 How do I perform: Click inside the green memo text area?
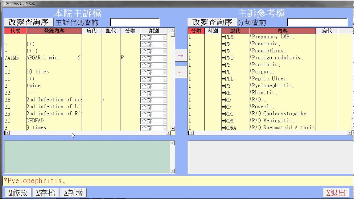point(87,157)
